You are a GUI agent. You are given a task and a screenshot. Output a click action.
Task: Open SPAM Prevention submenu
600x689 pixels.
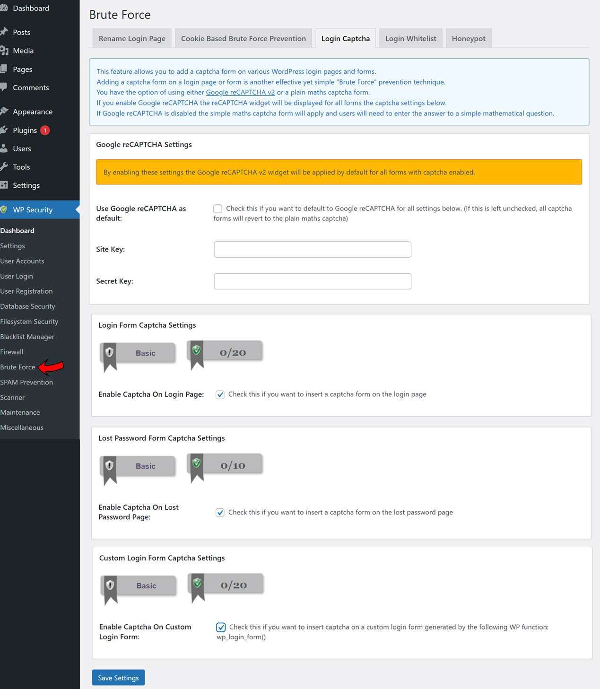coord(26,382)
